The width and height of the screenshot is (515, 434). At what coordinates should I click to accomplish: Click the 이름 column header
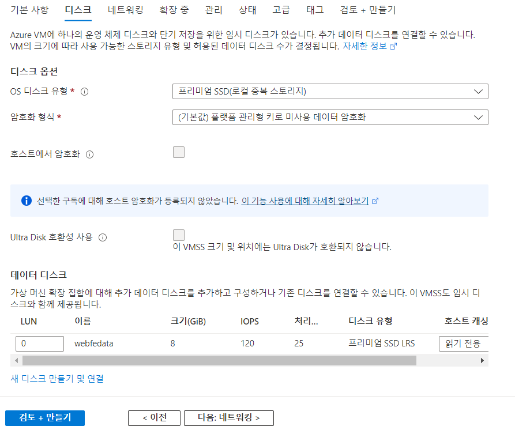click(x=83, y=321)
